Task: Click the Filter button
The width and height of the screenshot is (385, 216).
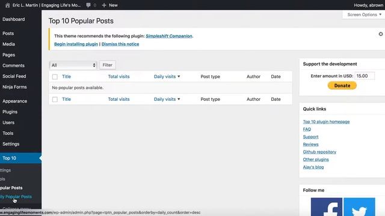Action: 108,65
